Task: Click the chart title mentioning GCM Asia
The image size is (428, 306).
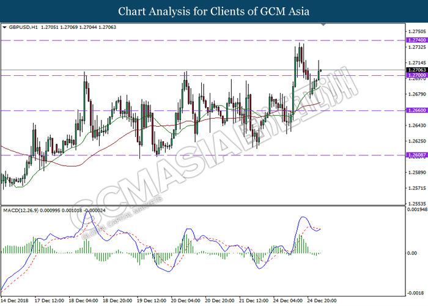Action: (x=214, y=11)
